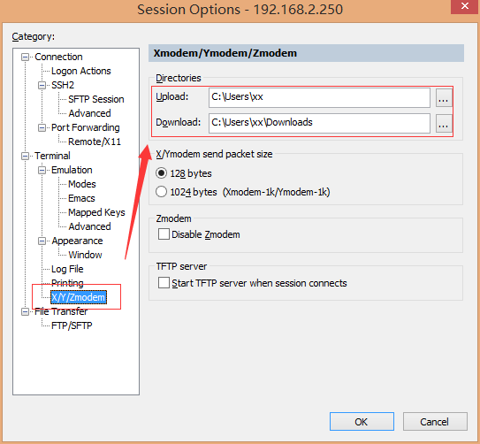Collapse the Appearance tree node

click(x=42, y=241)
